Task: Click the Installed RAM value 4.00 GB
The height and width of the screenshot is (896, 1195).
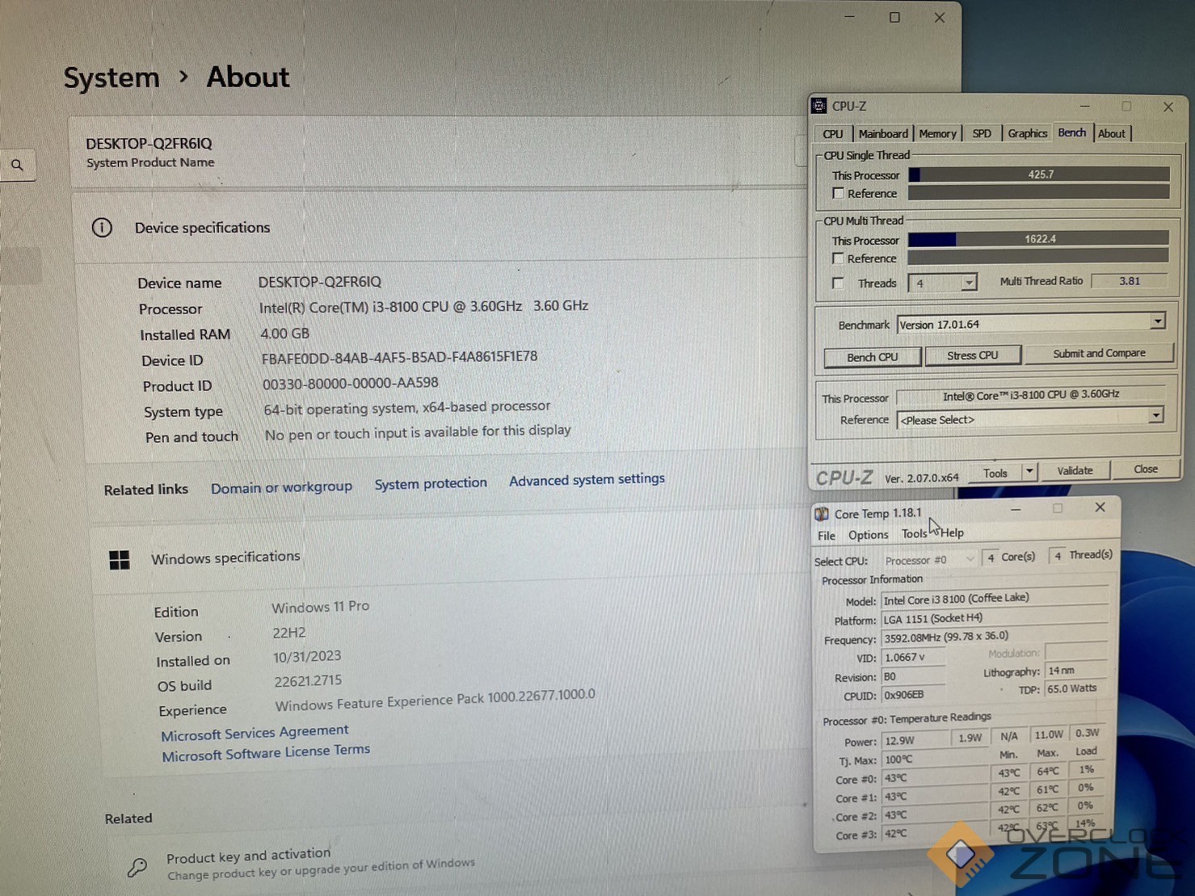Action: click(x=284, y=333)
